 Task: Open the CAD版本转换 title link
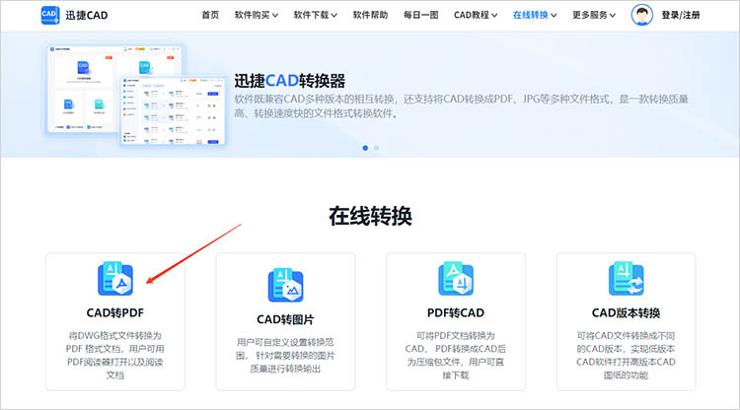[626, 312]
